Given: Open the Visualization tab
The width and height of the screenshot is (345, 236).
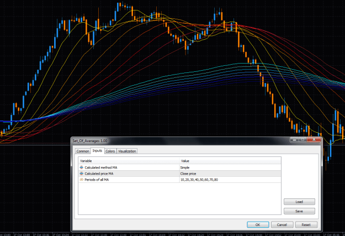Looking at the screenshot, I should click(127, 151).
